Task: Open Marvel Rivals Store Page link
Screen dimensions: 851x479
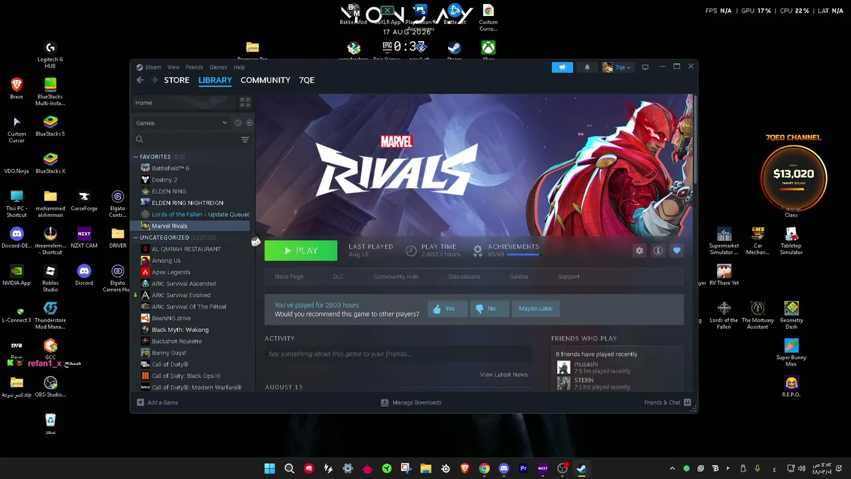Action: pos(289,277)
